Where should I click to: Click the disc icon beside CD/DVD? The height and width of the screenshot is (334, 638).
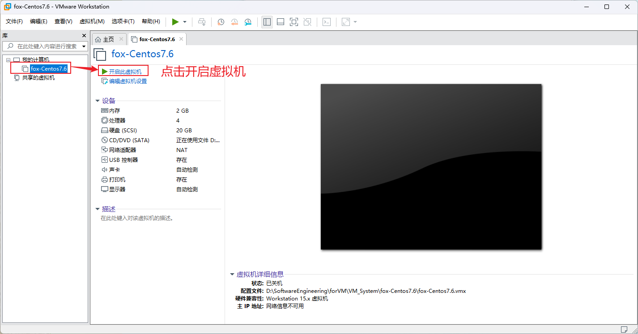105,140
